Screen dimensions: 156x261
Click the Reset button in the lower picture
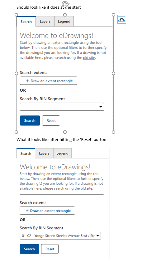[x=50, y=249]
